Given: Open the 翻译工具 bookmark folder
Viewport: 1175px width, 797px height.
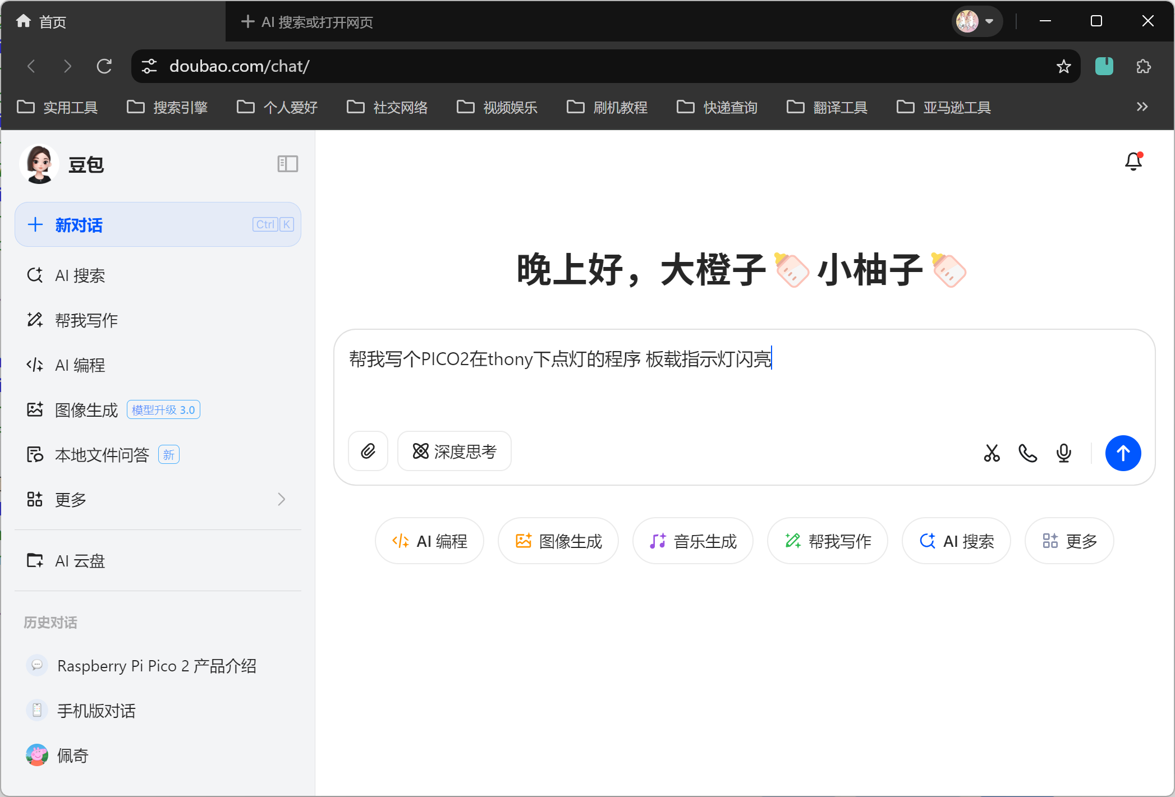Looking at the screenshot, I should tap(827, 107).
